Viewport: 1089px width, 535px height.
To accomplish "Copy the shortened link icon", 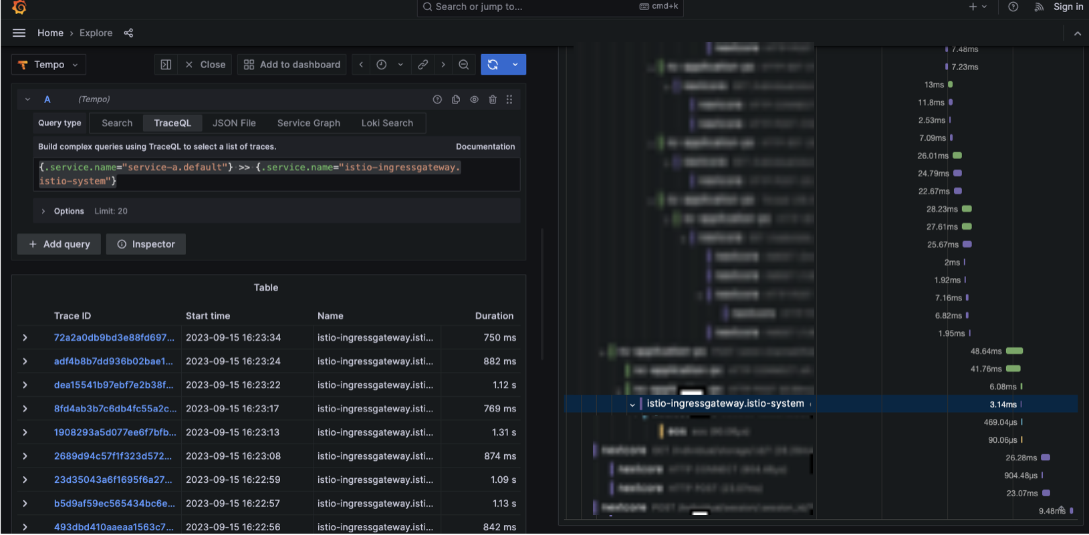I will pyautogui.click(x=422, y=65).
